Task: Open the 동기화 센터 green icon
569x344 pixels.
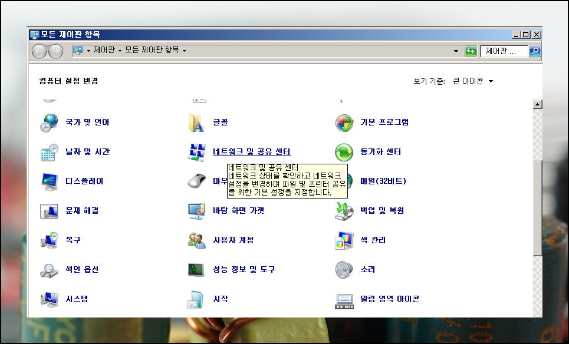Action: 344,152
